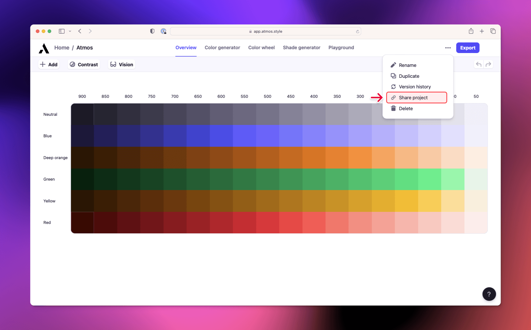The height and width of the screenshot is (330, 531).
Task: Open the help question mark icon
Action: (x=489, y=294)
